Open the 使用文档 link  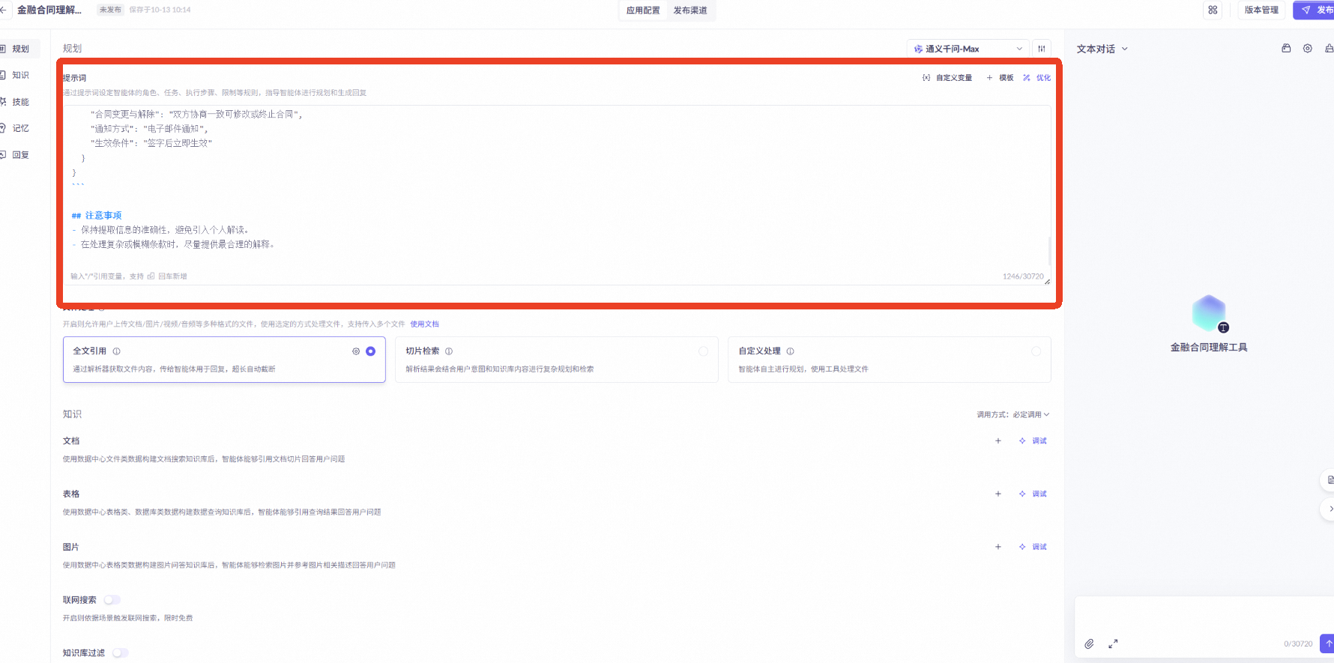pyautogui.click(x=424, y=324)
